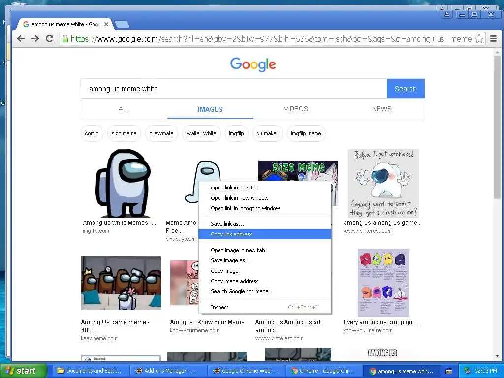Filter by walter white chip
Viewport: 504px width, 378px height.
click(x=201, y=133)
